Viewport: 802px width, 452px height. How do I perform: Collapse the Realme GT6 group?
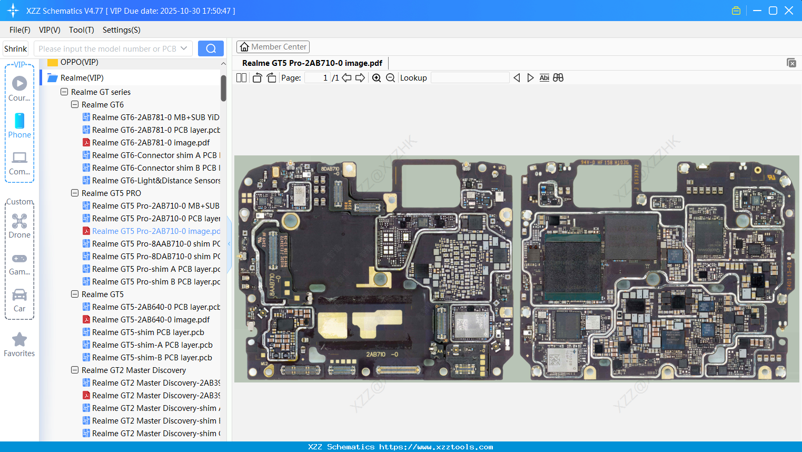75,104
